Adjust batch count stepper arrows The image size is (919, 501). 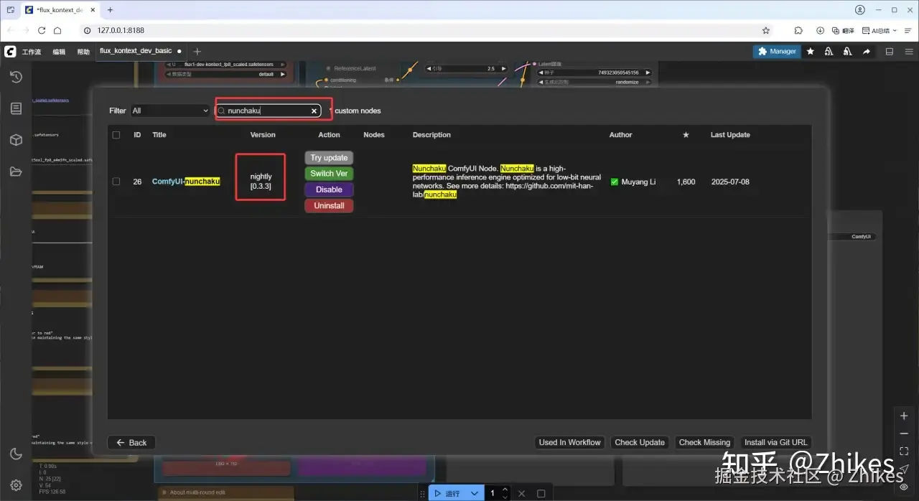tap(505, 494)
